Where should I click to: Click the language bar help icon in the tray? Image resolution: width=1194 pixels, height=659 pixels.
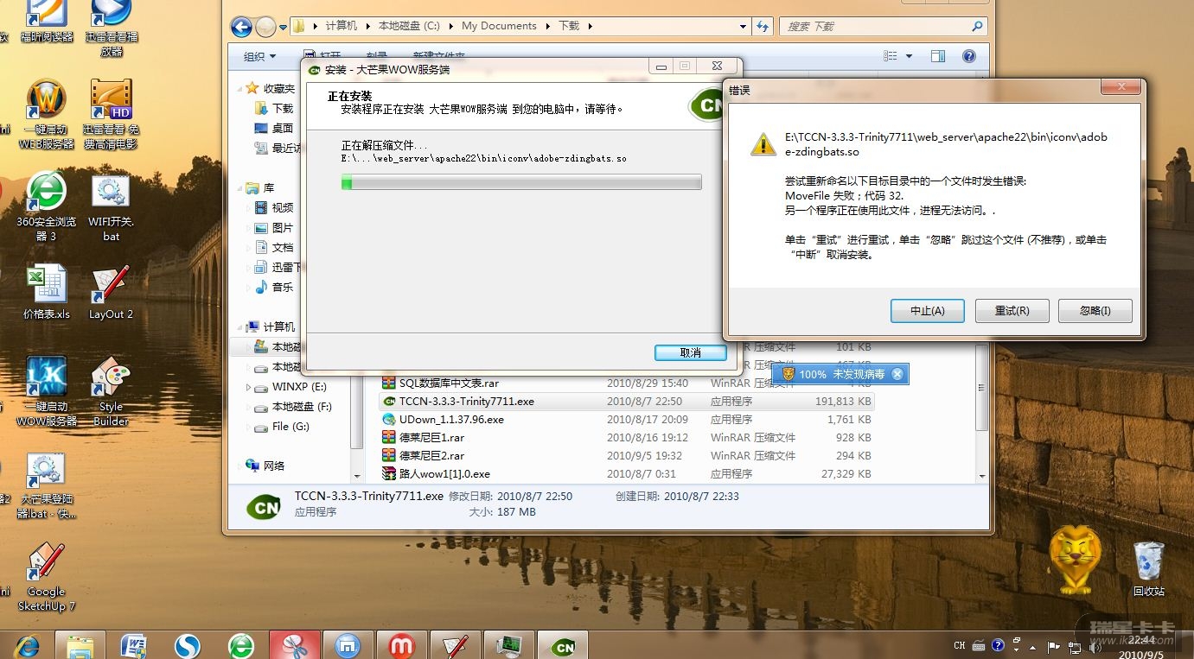point(998,645)
